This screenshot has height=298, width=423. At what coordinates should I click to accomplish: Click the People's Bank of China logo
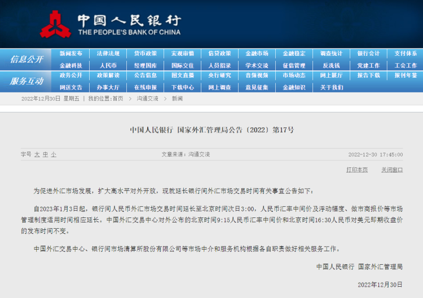pyautogui.click(x=111, y=24)
